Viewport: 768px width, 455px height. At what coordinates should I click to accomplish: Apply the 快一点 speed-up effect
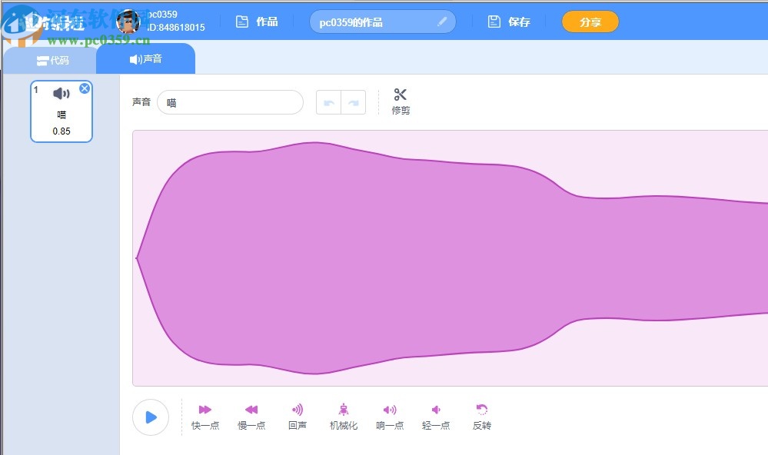click(x=204, y=415)
